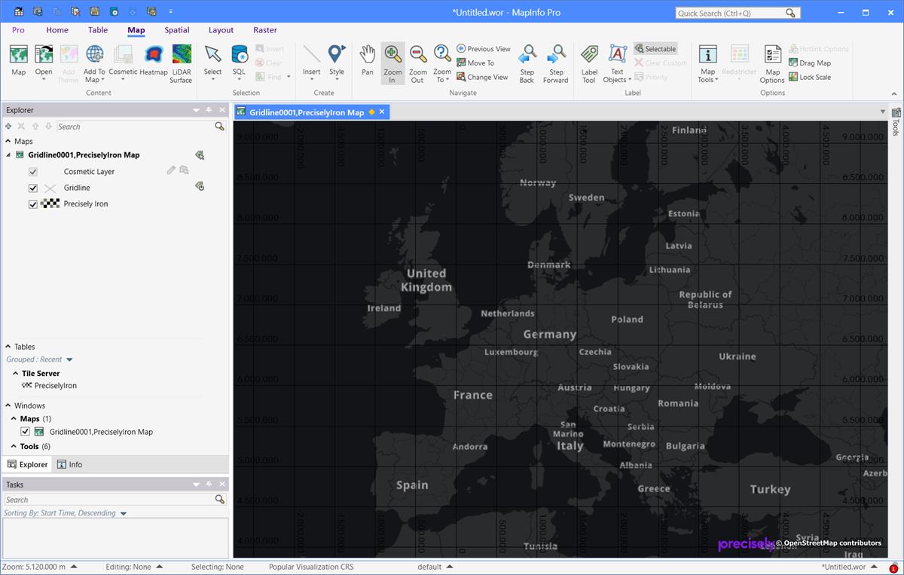
Task: Open the SQL tool
Action: pos(239,60)
